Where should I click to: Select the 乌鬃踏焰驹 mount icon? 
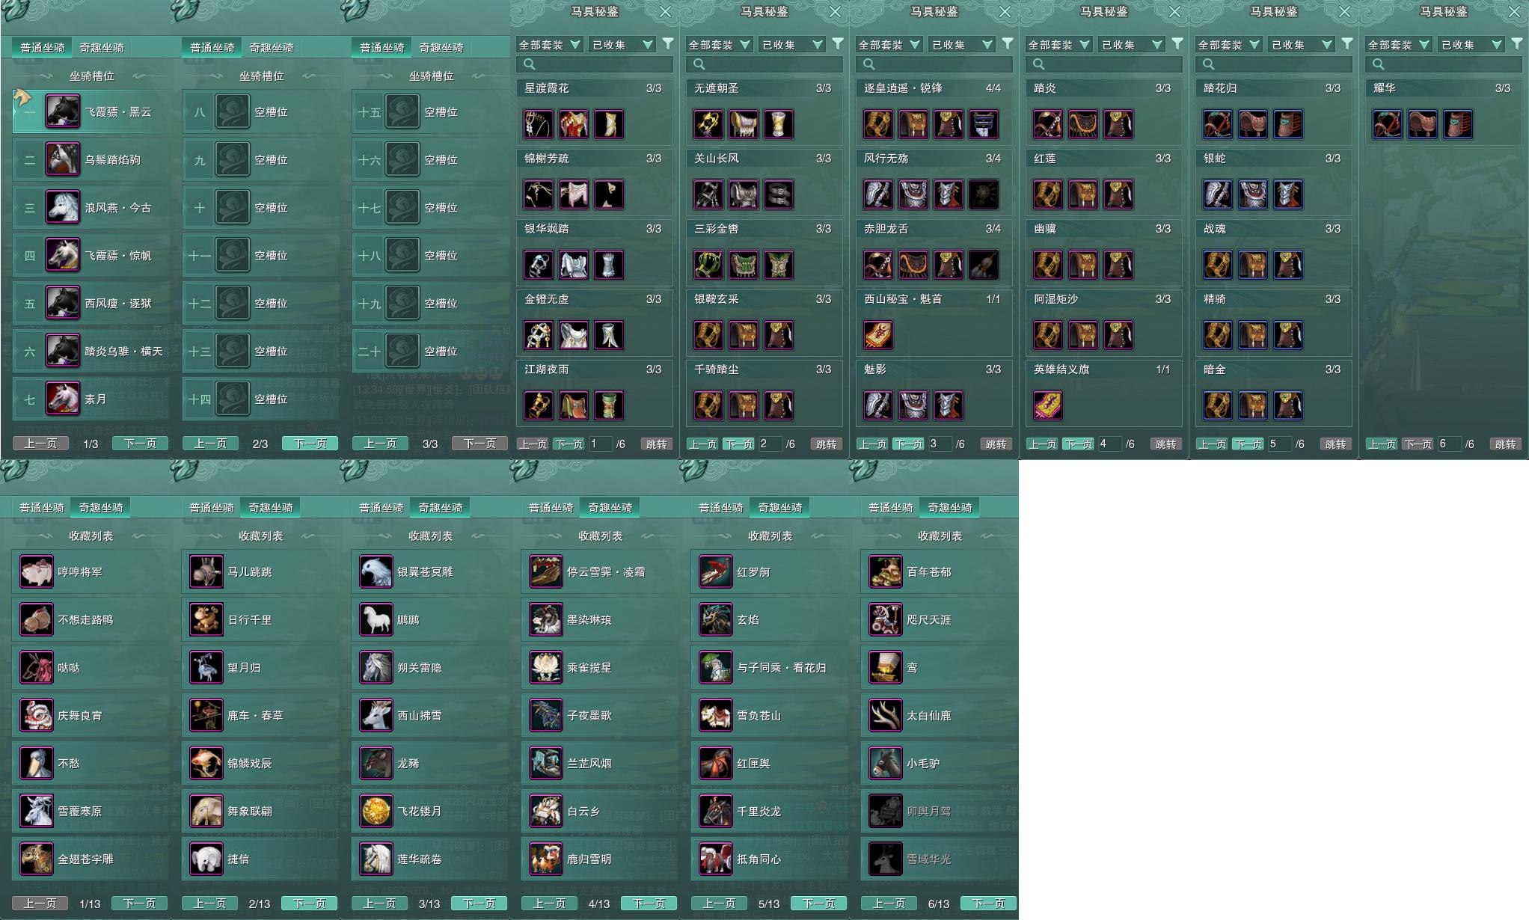63,159
